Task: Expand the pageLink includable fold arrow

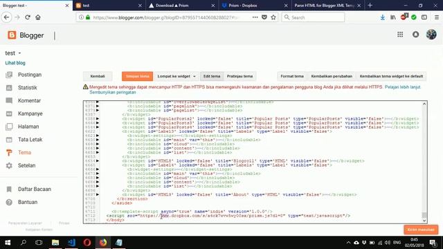Action: click(x=98, y=106)
